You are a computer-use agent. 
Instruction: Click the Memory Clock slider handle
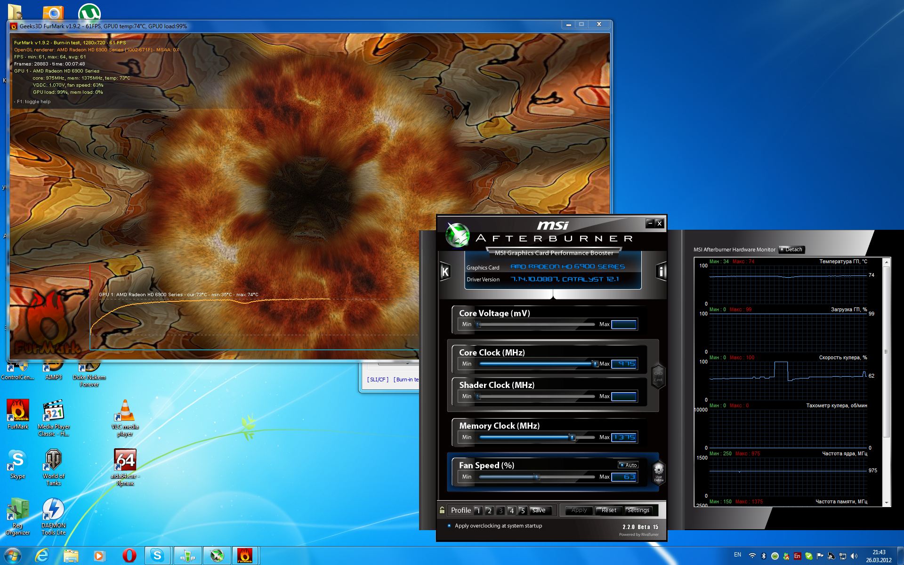pyautogui.click(x=572, y=437)
